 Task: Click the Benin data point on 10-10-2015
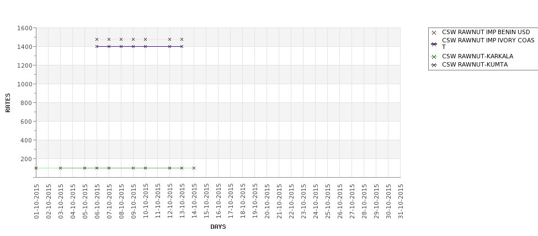(145, 40)
